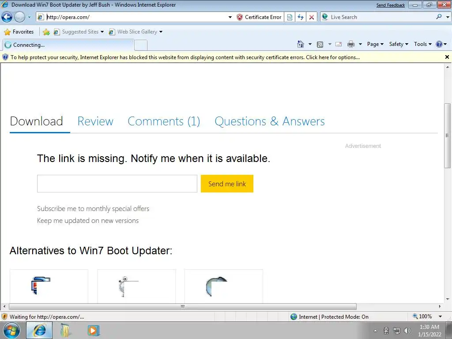This screenshot has height=339, width=452.
Task: Open Windows Explorer folder taskbar icon
Action: coord(66,330)
